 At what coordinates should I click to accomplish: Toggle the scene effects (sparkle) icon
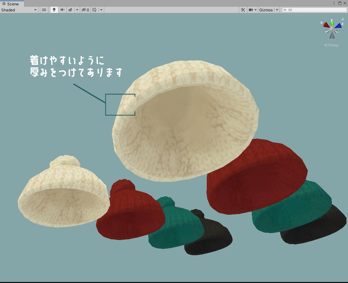(x=70, y=10)
